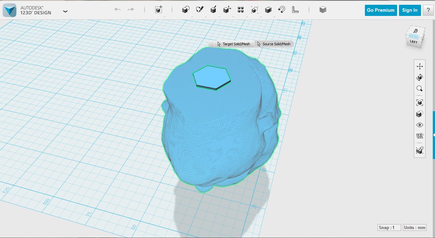Open the Combine tools menu
This screenshot has height=238, width=435.
tap(268, 10)
